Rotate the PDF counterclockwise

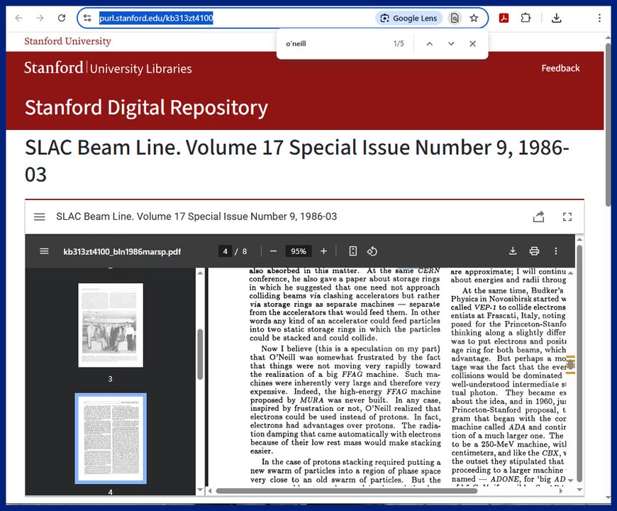click(x=372, y=251)
